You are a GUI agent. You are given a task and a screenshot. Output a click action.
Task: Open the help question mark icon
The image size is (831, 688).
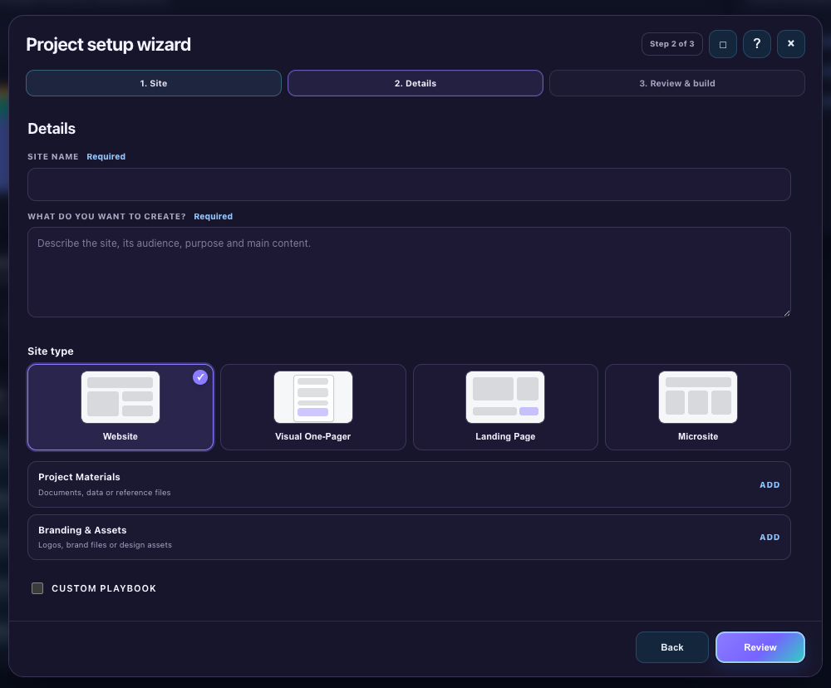(x=757, y=44)
